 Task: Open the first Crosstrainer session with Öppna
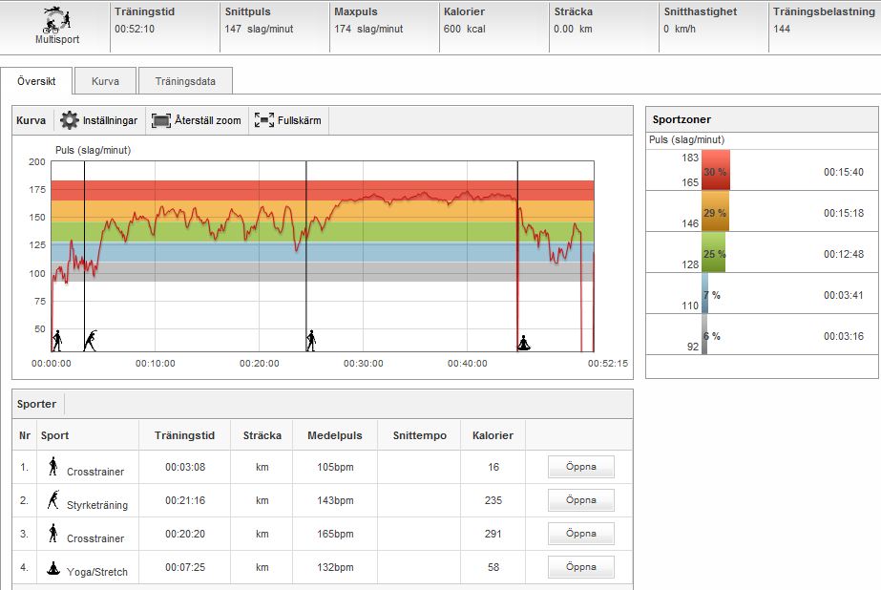pyautogui.click(x=580, y=467)
